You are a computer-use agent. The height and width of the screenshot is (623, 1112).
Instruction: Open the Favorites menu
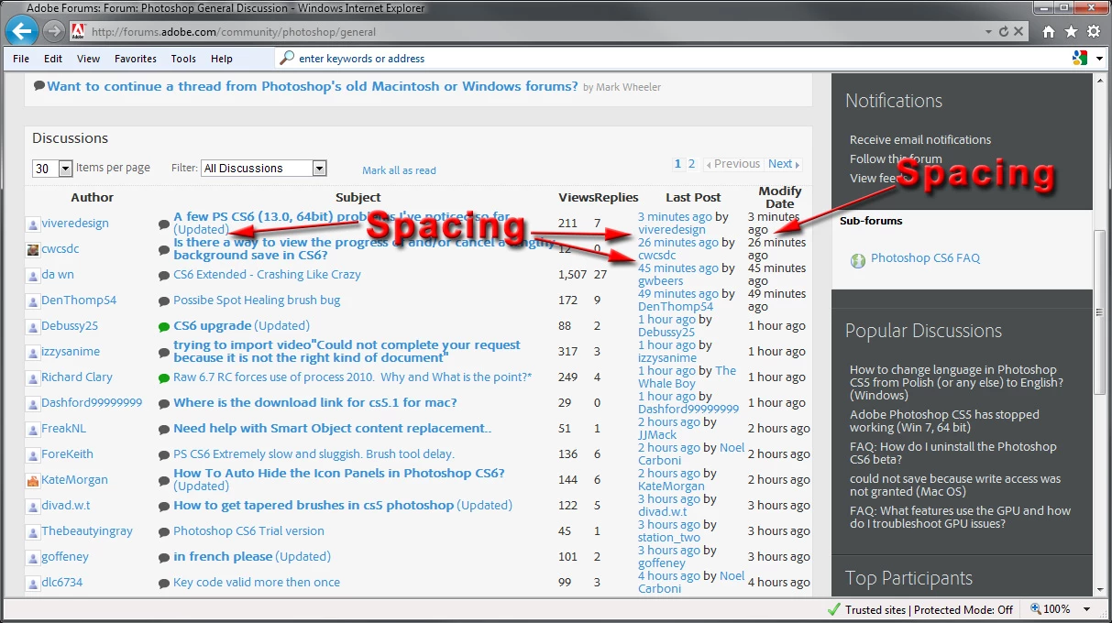point(136,59)
